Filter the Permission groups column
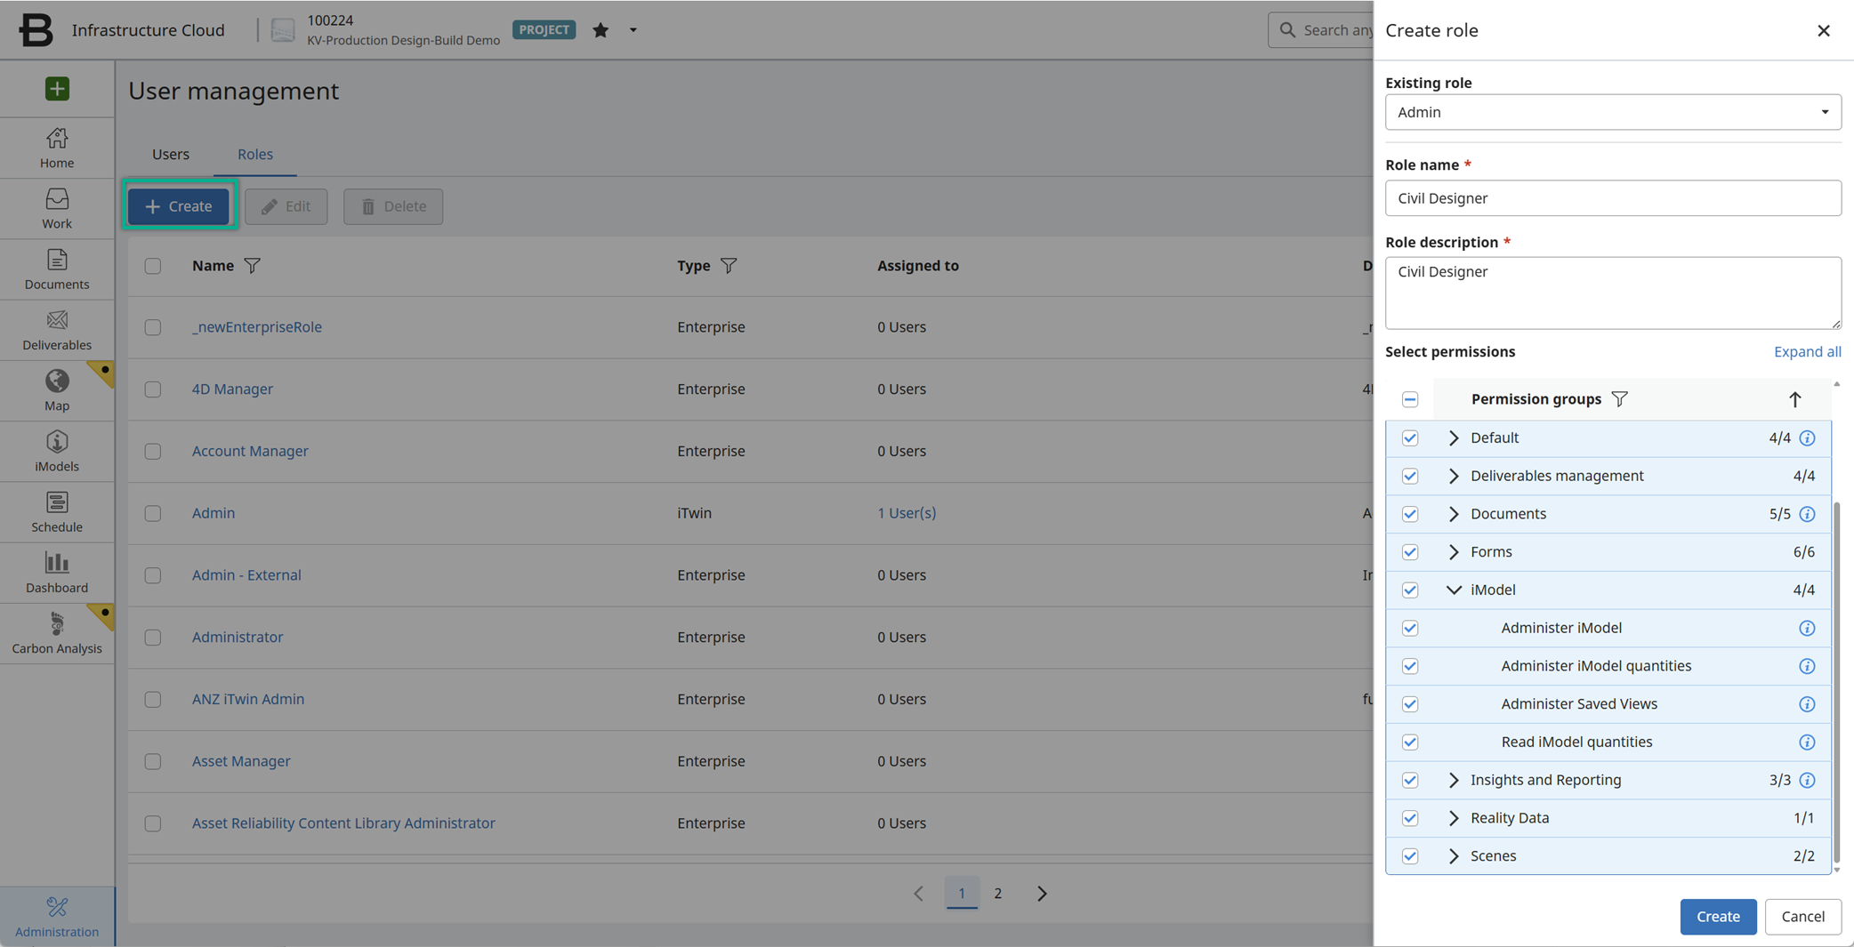1854x947 pixels. tap(1620, 399)
